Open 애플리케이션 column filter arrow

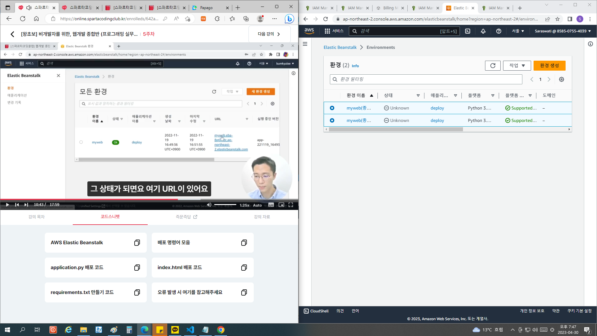pyautogui.click(x=456, y=96)
